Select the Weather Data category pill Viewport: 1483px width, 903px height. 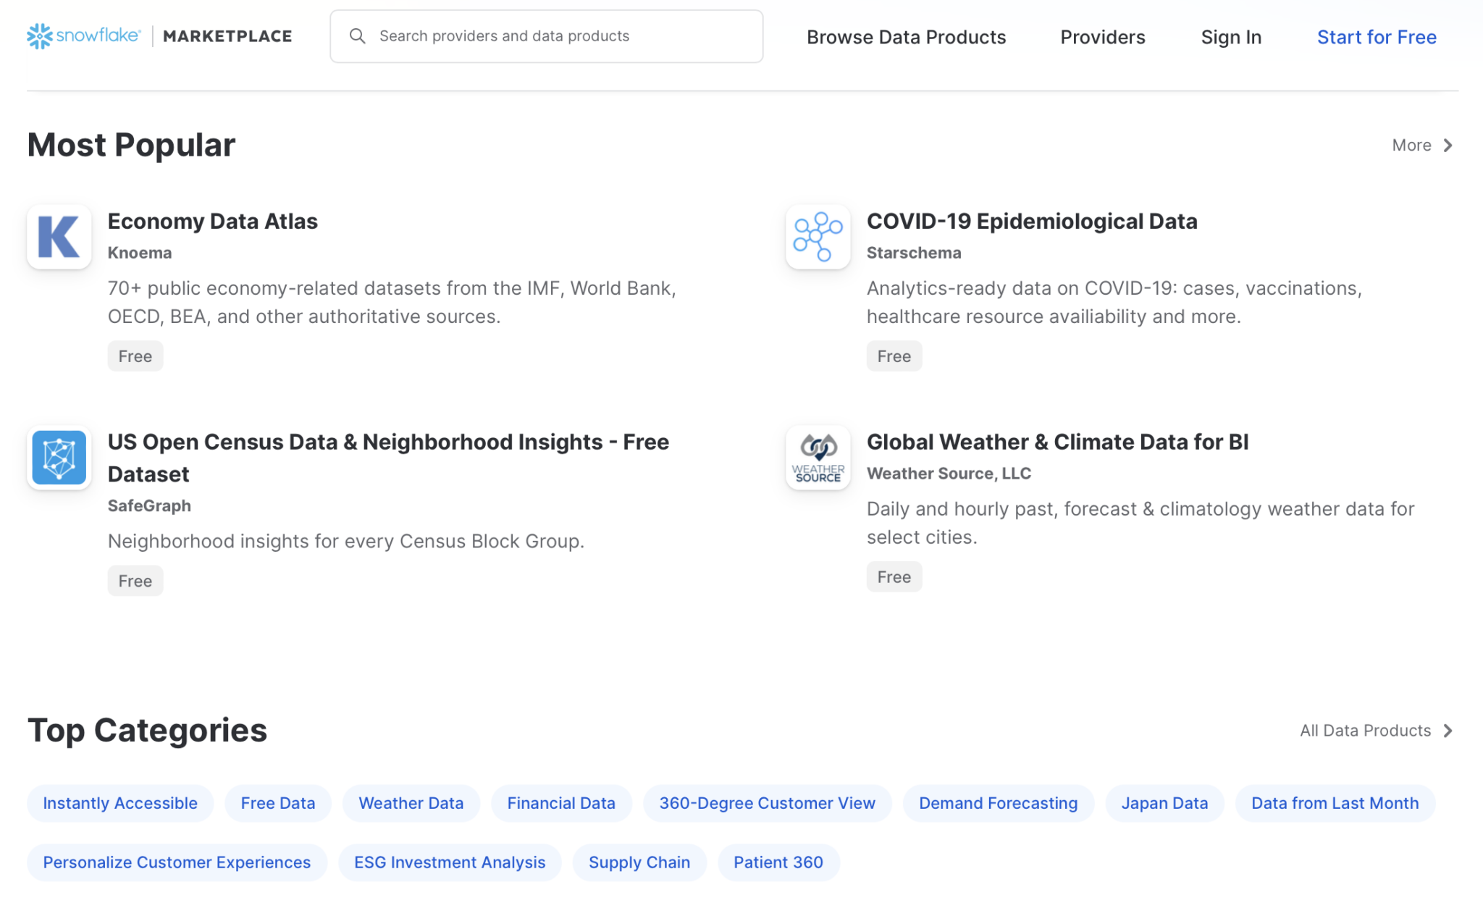point(411,802)
